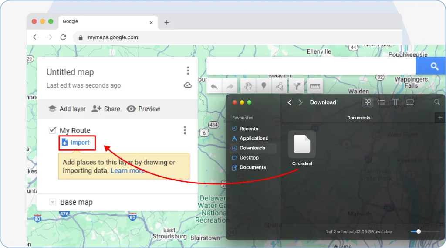446x248 pixels.
Task: Open the Untitled map options menu
Action: pyautogui.click(x=188, y=71)
